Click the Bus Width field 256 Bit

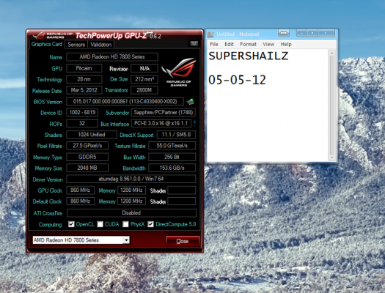pyautogui.click(x=172, y=157)
